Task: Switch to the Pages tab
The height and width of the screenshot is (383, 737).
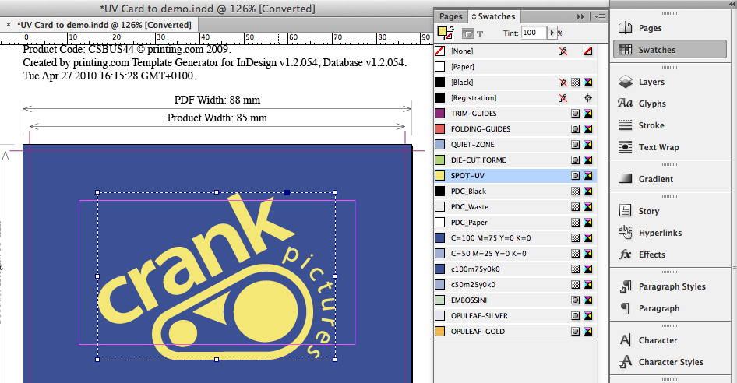Action: click(x=450, y=16)
